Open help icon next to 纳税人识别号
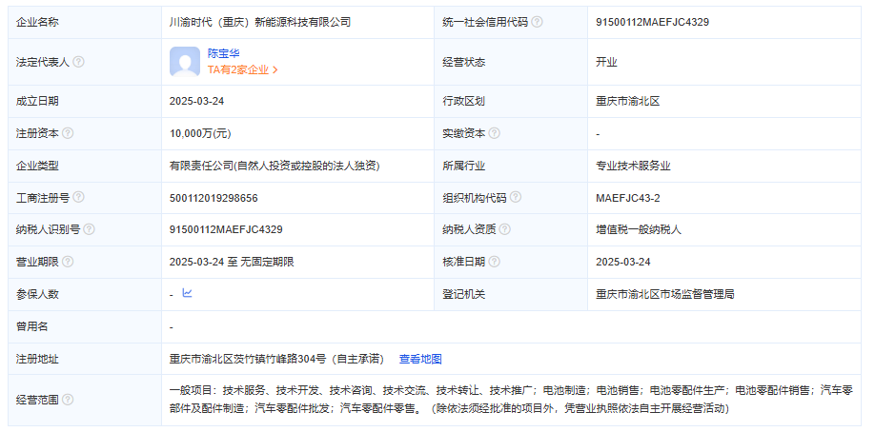Viewport: 875px width, 432px height. click(89, 229)
